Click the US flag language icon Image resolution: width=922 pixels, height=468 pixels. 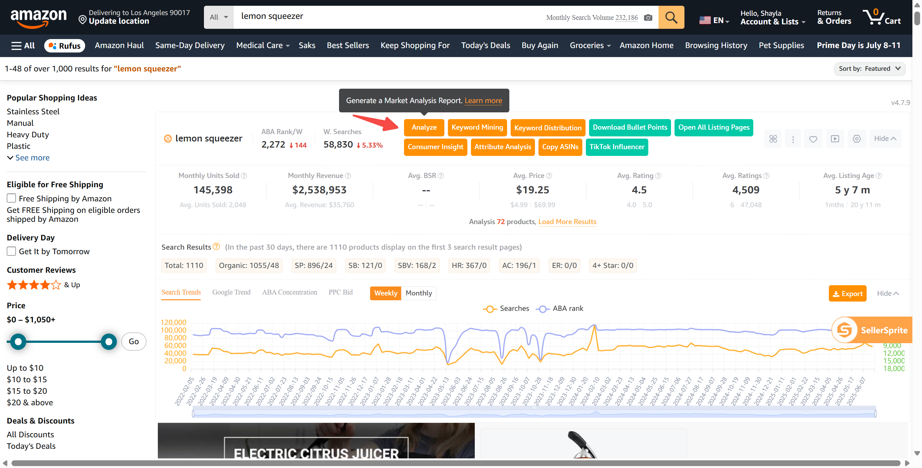[x=705, y=20]
